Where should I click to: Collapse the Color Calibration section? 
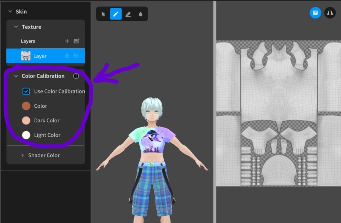[x=16, y=76]
